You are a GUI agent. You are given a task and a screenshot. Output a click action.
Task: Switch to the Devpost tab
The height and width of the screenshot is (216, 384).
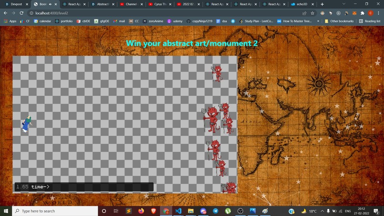pos(16,4)
